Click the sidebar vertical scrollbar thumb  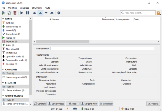tap(30, 58)
